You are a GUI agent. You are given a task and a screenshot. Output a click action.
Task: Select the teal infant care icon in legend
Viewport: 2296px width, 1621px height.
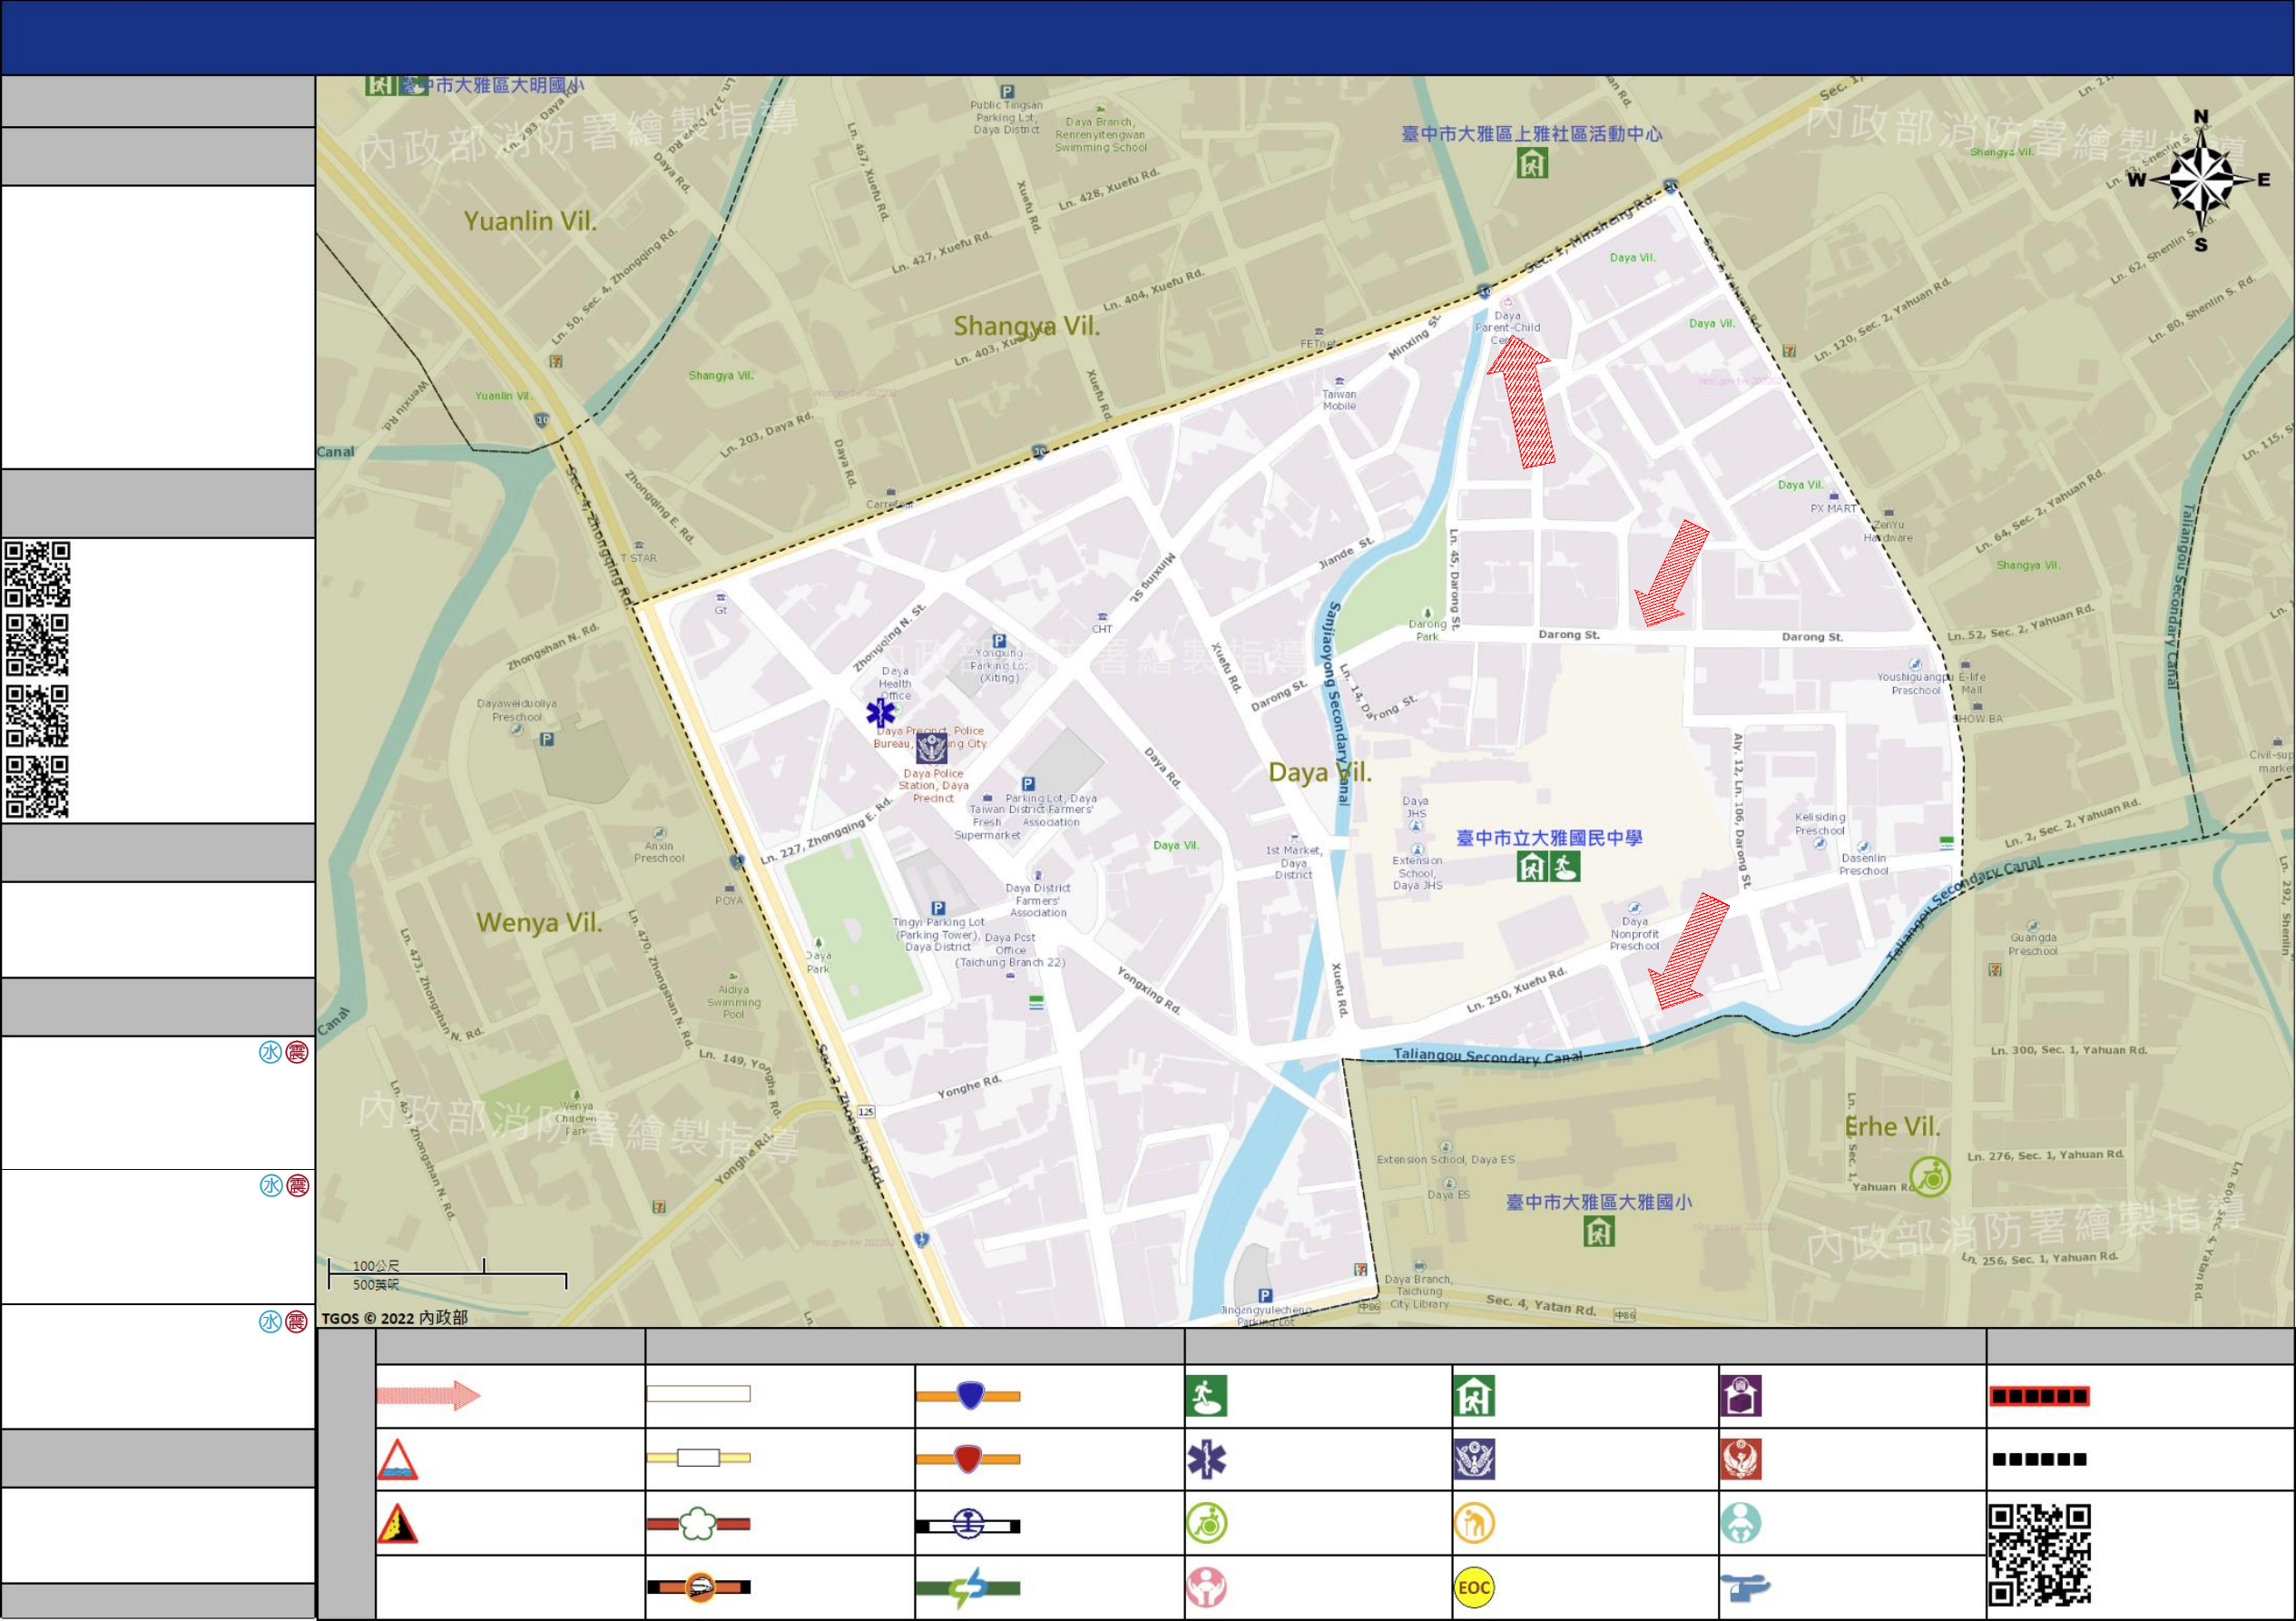click(1741, 1524)
